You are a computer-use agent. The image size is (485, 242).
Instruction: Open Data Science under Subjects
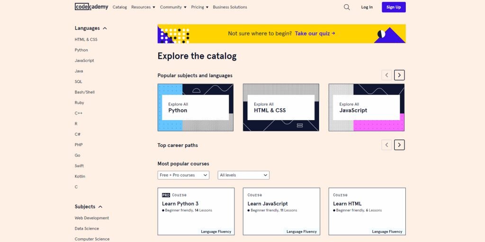coord(87,228)
